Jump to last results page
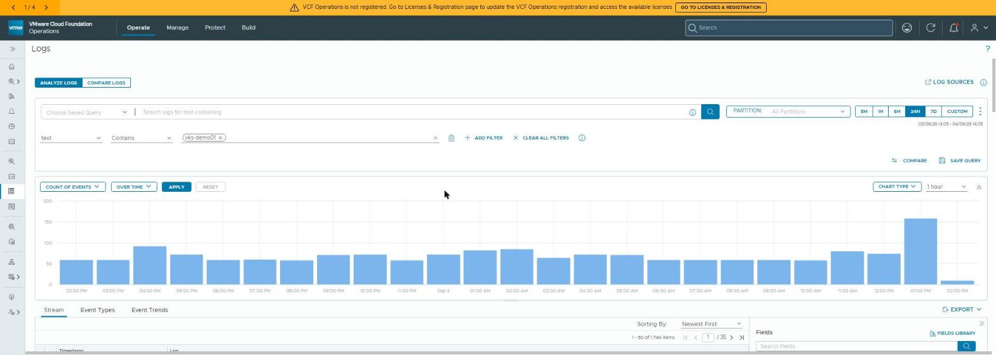Screen dimensions: 996x355 [x=741, y=338]
